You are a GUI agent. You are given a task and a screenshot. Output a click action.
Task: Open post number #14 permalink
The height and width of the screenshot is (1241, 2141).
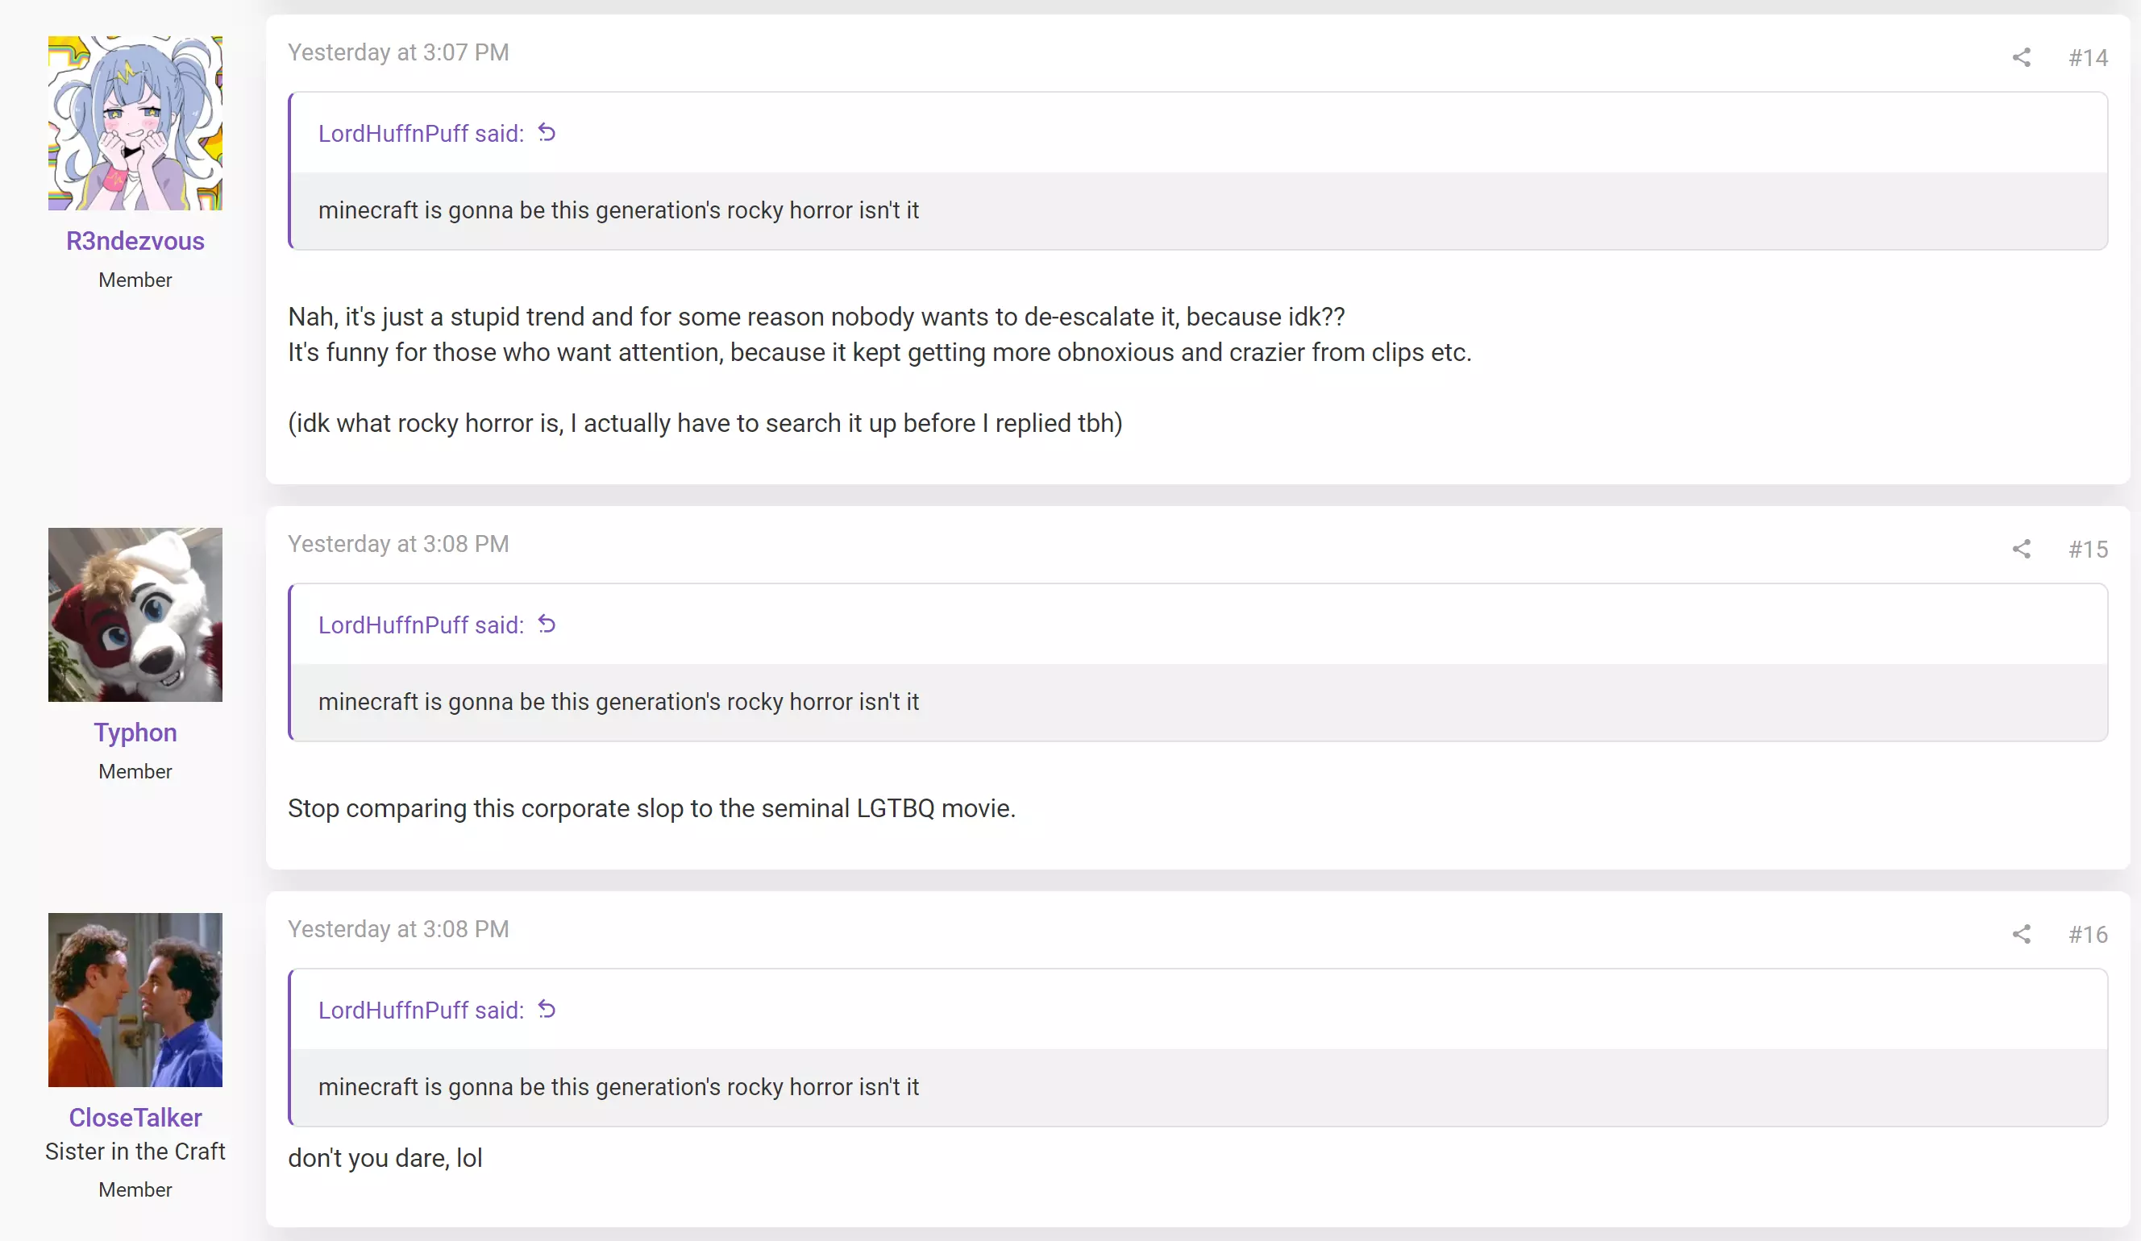[2088, 58]
